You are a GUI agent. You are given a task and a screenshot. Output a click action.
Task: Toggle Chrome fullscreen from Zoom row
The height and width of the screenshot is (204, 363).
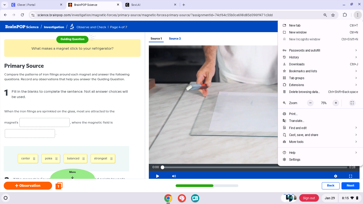point(352,103)
